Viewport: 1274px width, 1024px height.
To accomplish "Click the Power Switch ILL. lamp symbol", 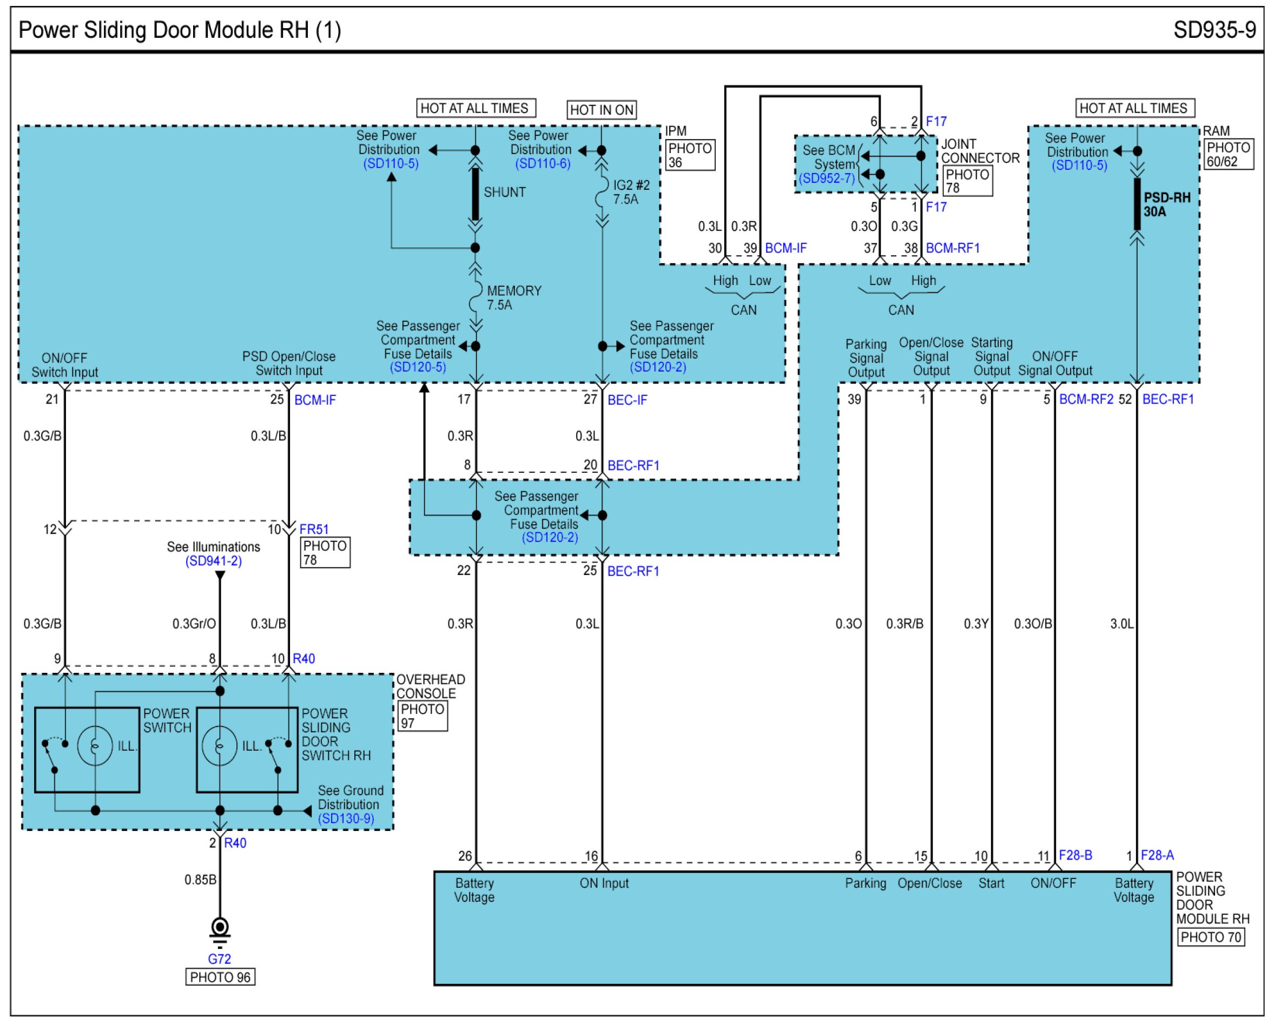I will pyautogui.click(x=95, y=746).
